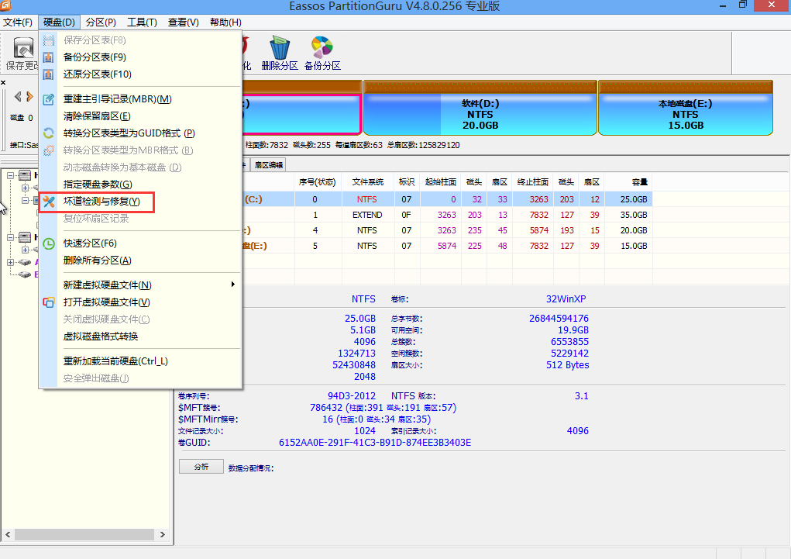Click the 序号(状态) column header
The height and width of the screenshot is (559, 791).
point(318,181)
